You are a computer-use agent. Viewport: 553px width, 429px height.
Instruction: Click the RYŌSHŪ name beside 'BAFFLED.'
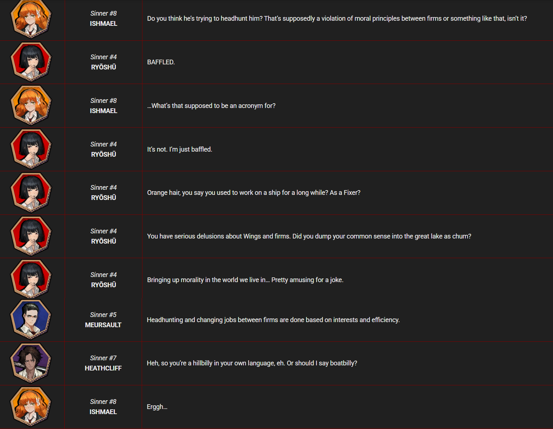pos(104,67)
